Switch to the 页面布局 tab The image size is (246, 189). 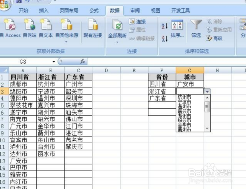point(69,11)
